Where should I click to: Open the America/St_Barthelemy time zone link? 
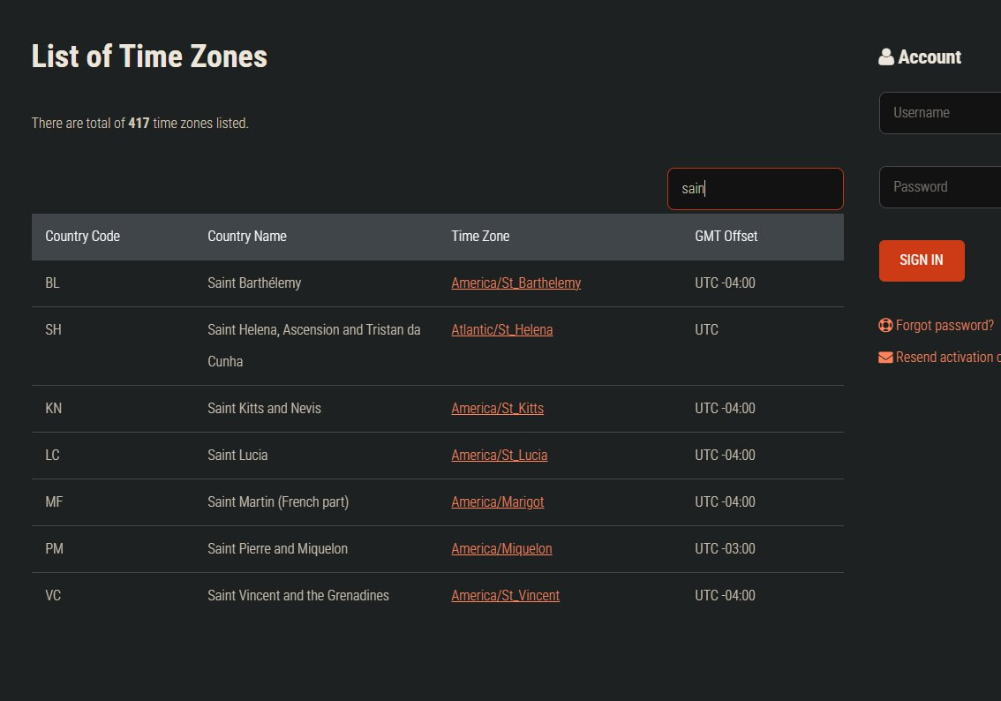[516, 283]
